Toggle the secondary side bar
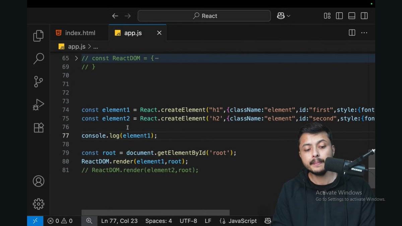Viewport: 402px width, 226px height. 364,16
